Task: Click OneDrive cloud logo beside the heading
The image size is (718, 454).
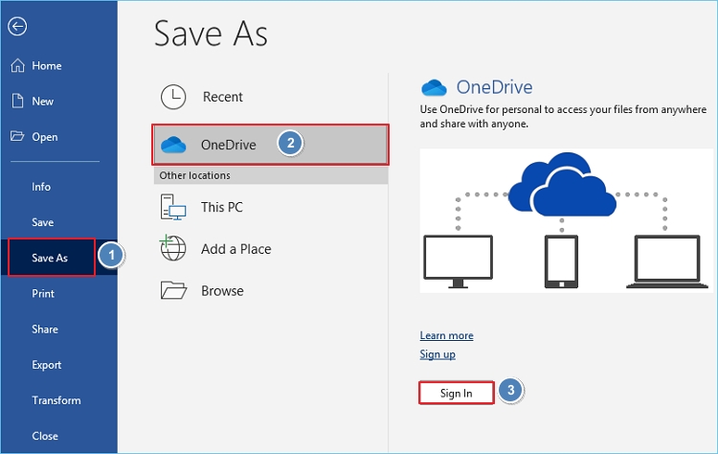Action: pos(434,87)
